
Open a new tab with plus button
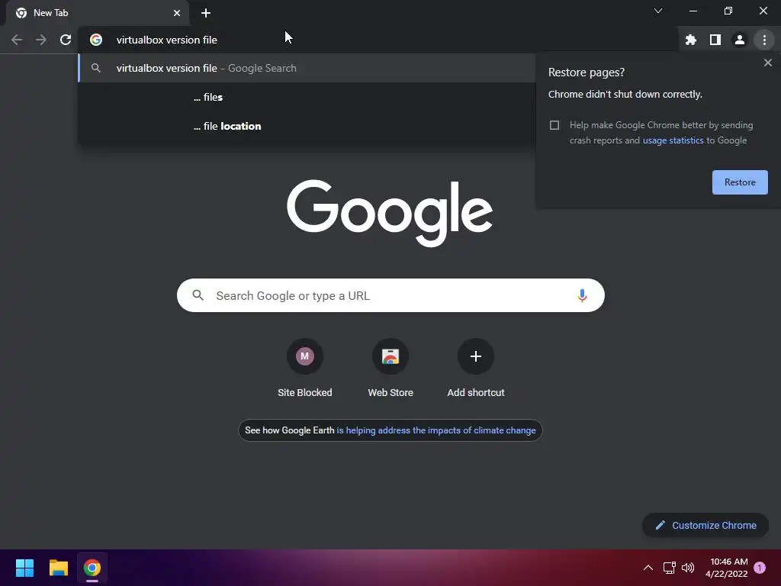pyautogui.click(x=206, y=13)
